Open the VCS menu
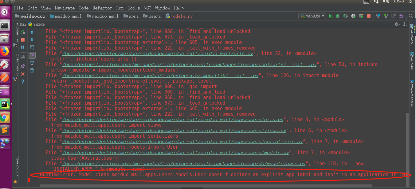The image size is (416, 189). click(147, 8)
